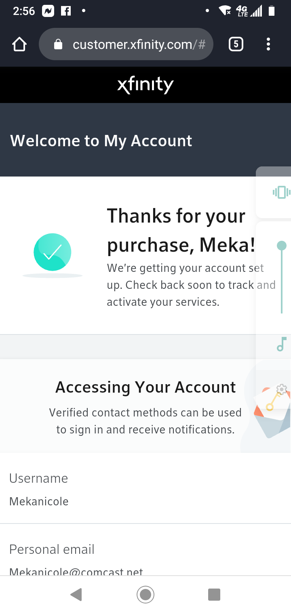Open volume settings gear icon
The image size is (291, 614).
[x=282, y=389]
